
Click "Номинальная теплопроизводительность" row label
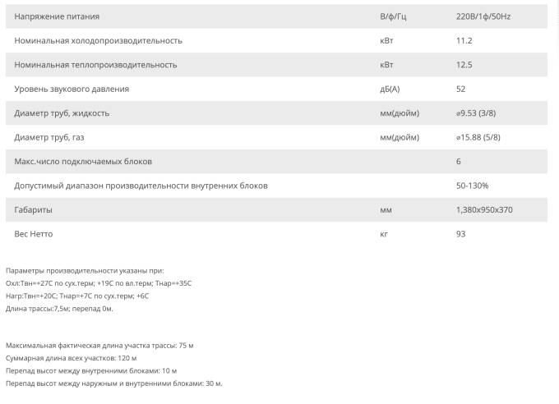(x=95, y=64)
